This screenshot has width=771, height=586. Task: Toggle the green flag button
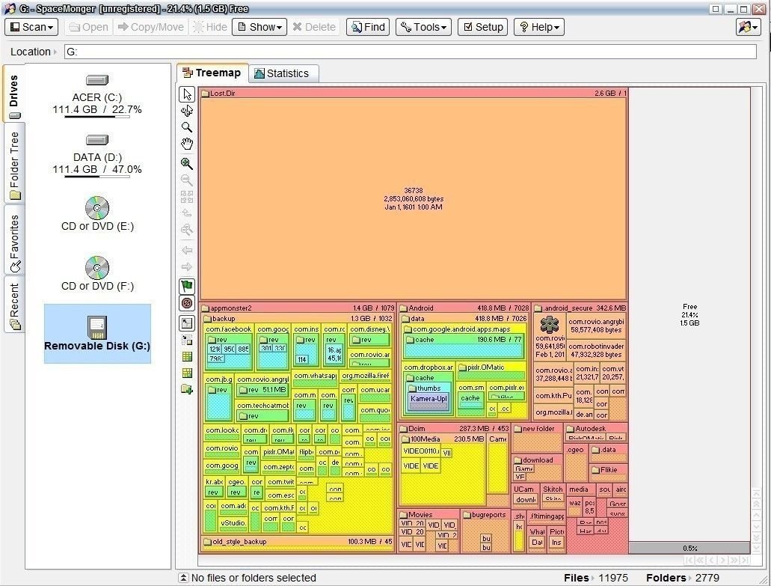187,287
